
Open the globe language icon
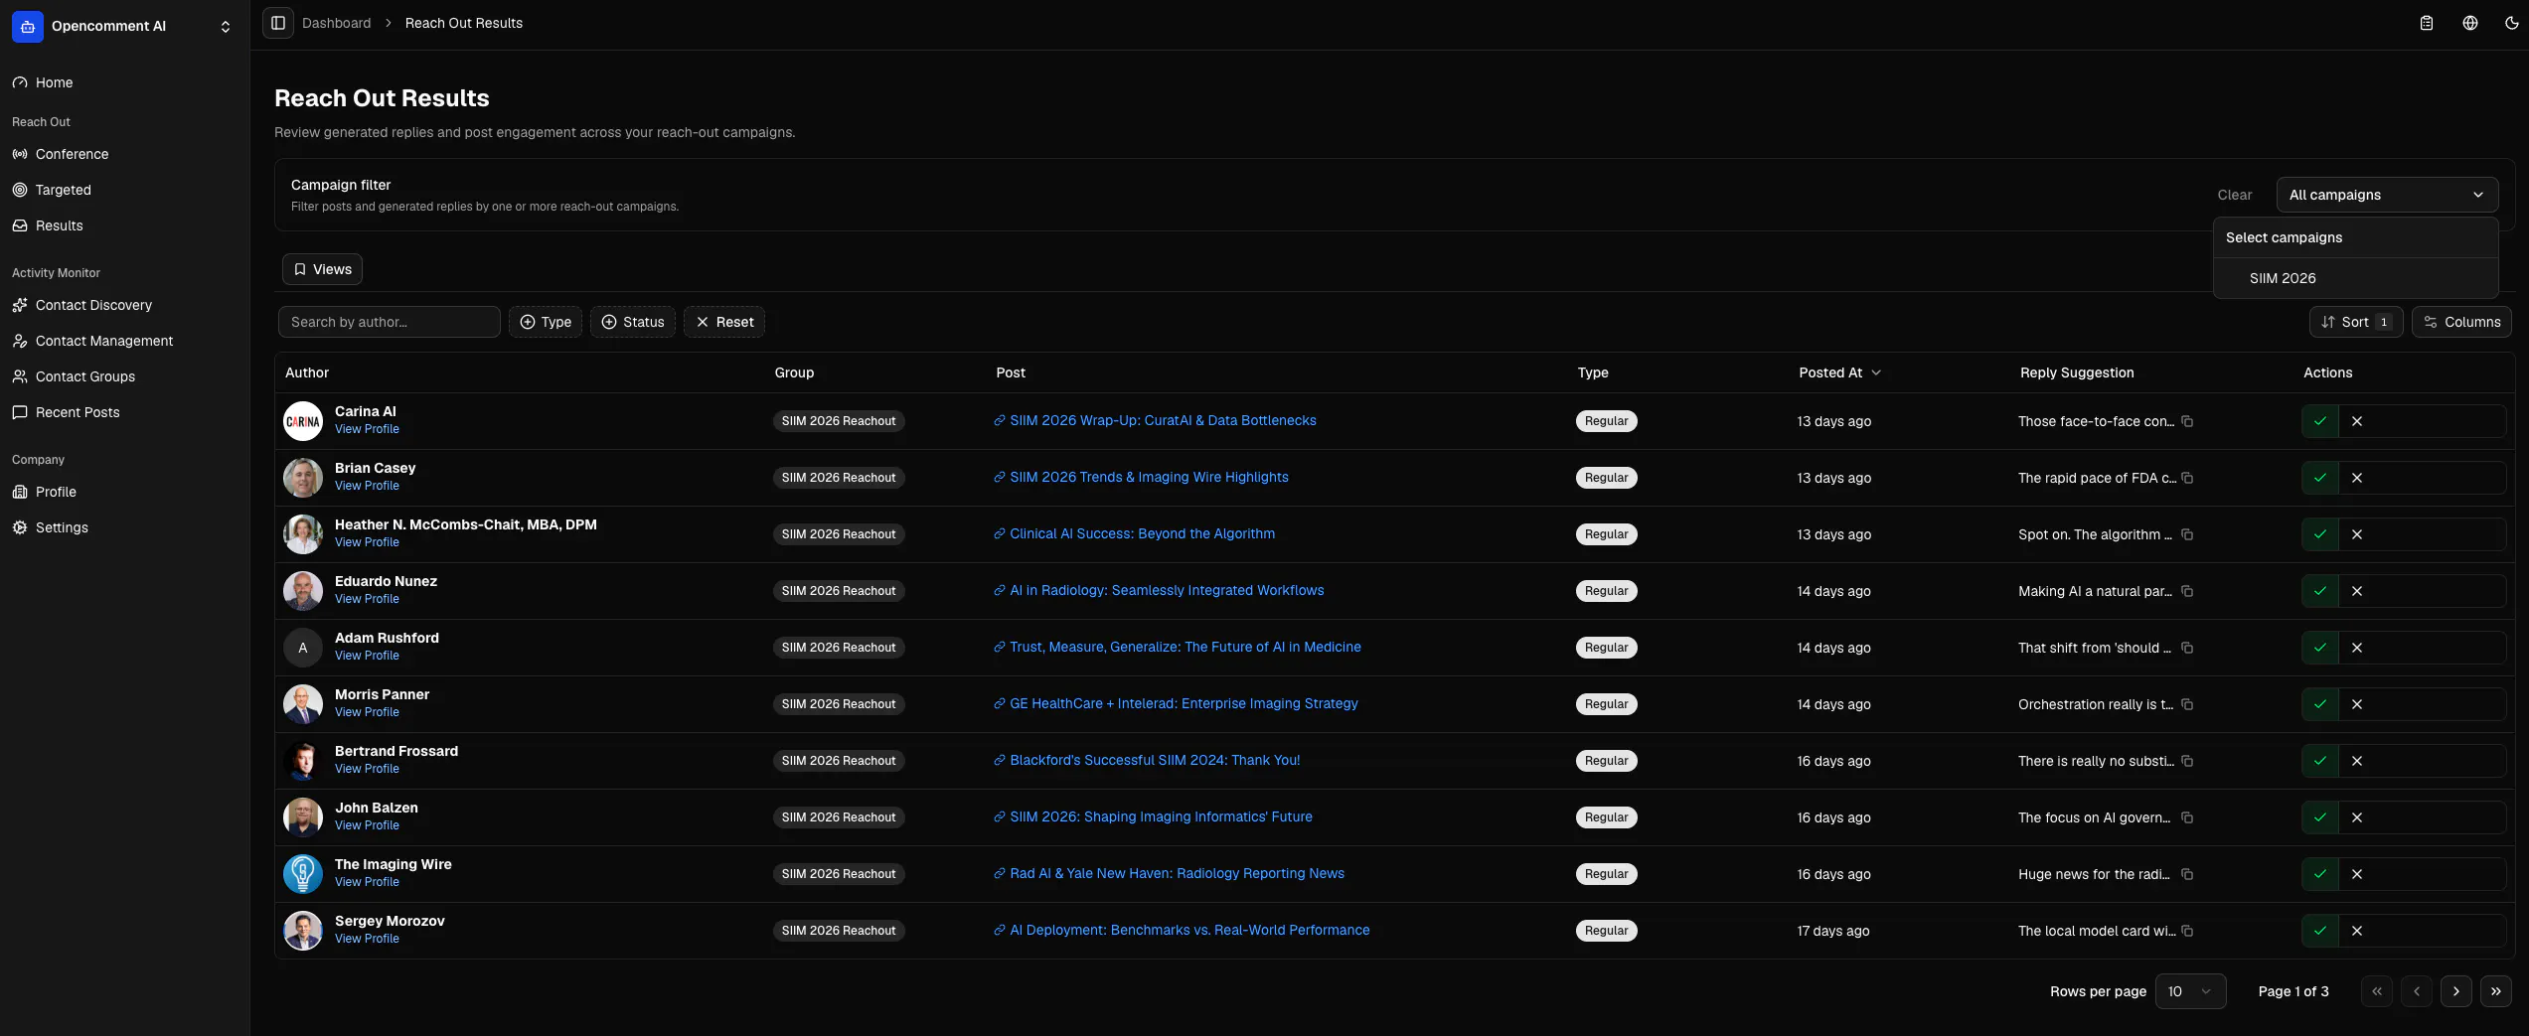(2470, 23)
